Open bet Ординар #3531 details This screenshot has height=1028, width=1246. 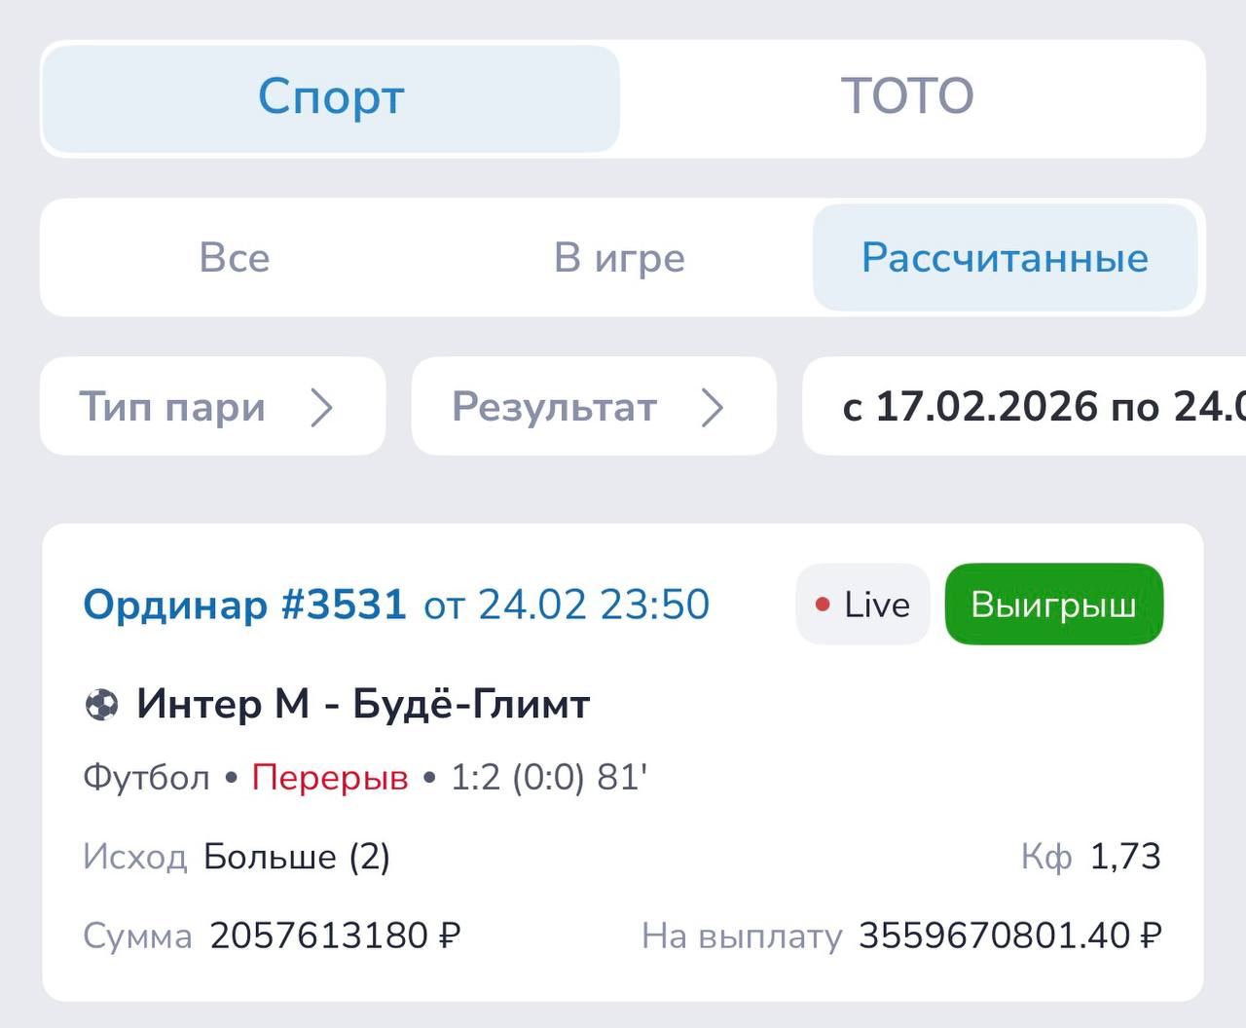coord(244,605)
